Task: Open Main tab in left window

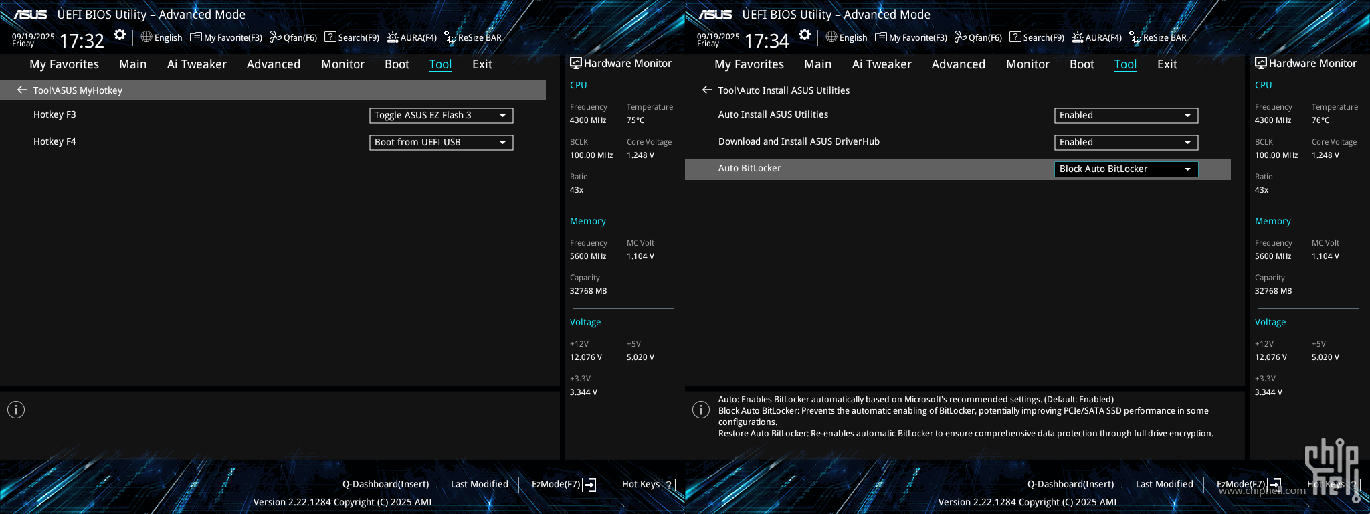Action: coord(133,64)
